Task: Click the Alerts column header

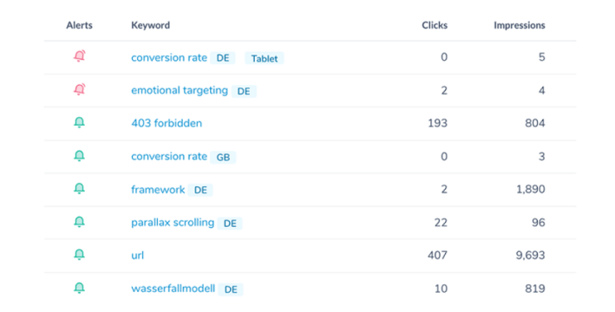Action: click(x=79, y=25)
